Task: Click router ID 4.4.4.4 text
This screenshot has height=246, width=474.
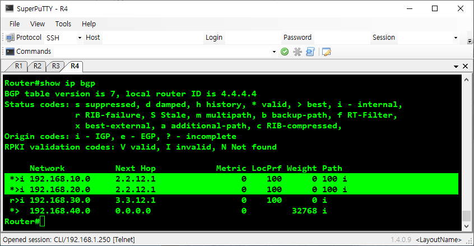Action: click(x=239, y=94)
